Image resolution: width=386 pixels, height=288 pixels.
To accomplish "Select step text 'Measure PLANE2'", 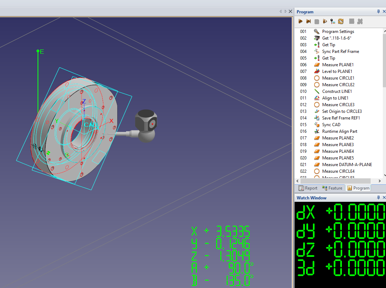I will [x=338, y=138].
